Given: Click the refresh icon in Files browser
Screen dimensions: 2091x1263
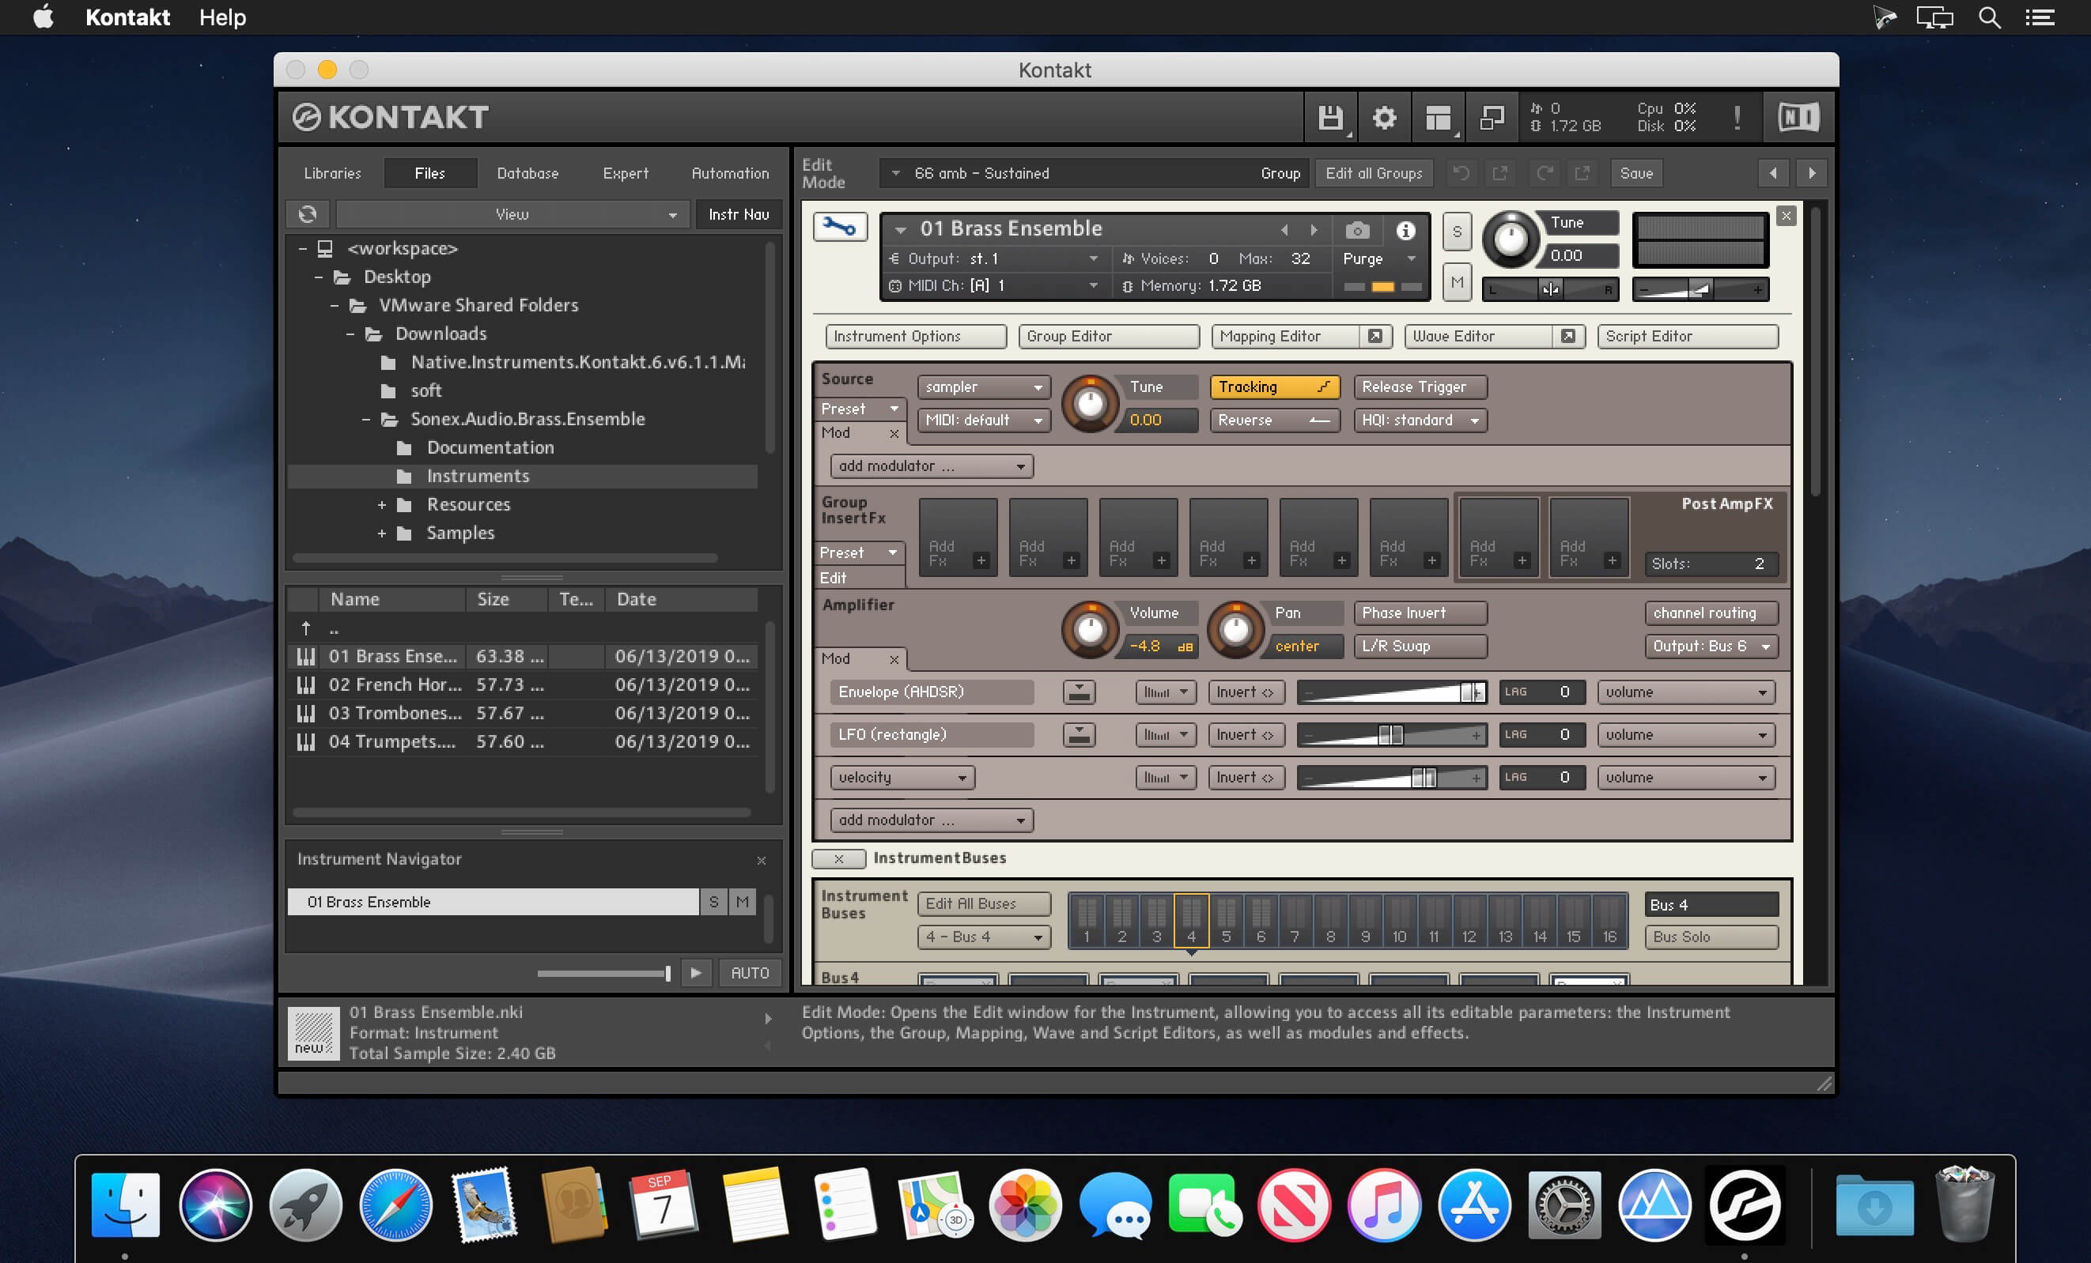Looking at the screenshot, I should [x=307, y=215].
